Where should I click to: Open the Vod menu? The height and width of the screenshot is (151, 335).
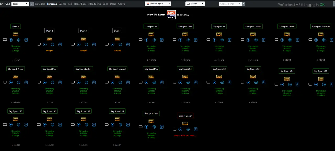pyautogui.click(x=70, y=4)
